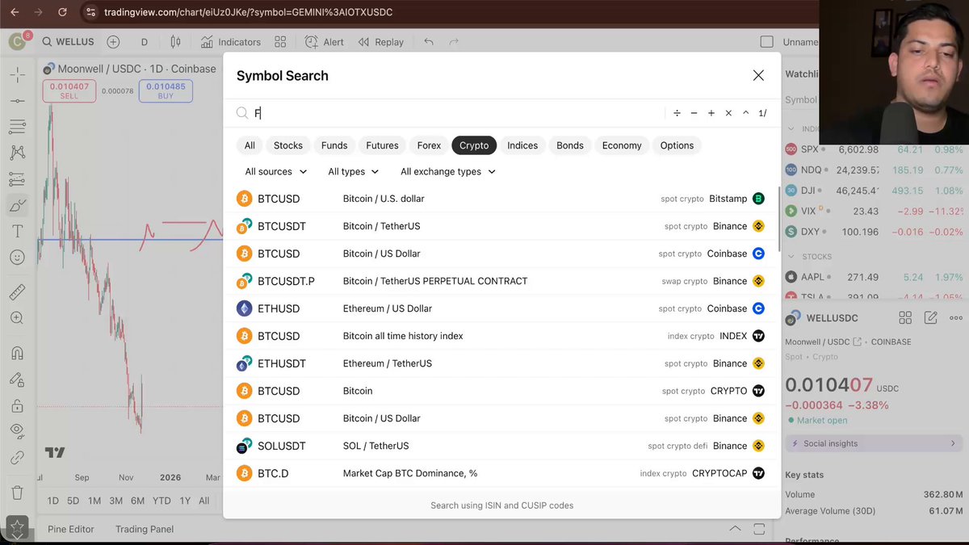Choose BTCUSDT.P perpetual contract result

tap(501, 281)
